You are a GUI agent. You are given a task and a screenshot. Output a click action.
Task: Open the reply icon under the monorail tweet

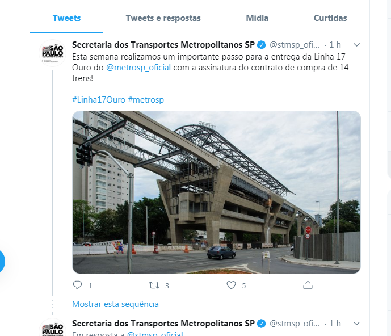click(x=77, y=285)
